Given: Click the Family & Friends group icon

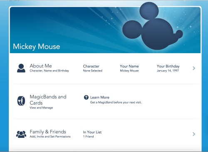Looking at the screenshot, I should [21, 134].
